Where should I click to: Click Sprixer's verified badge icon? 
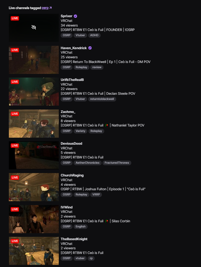[x=75, y=16]
